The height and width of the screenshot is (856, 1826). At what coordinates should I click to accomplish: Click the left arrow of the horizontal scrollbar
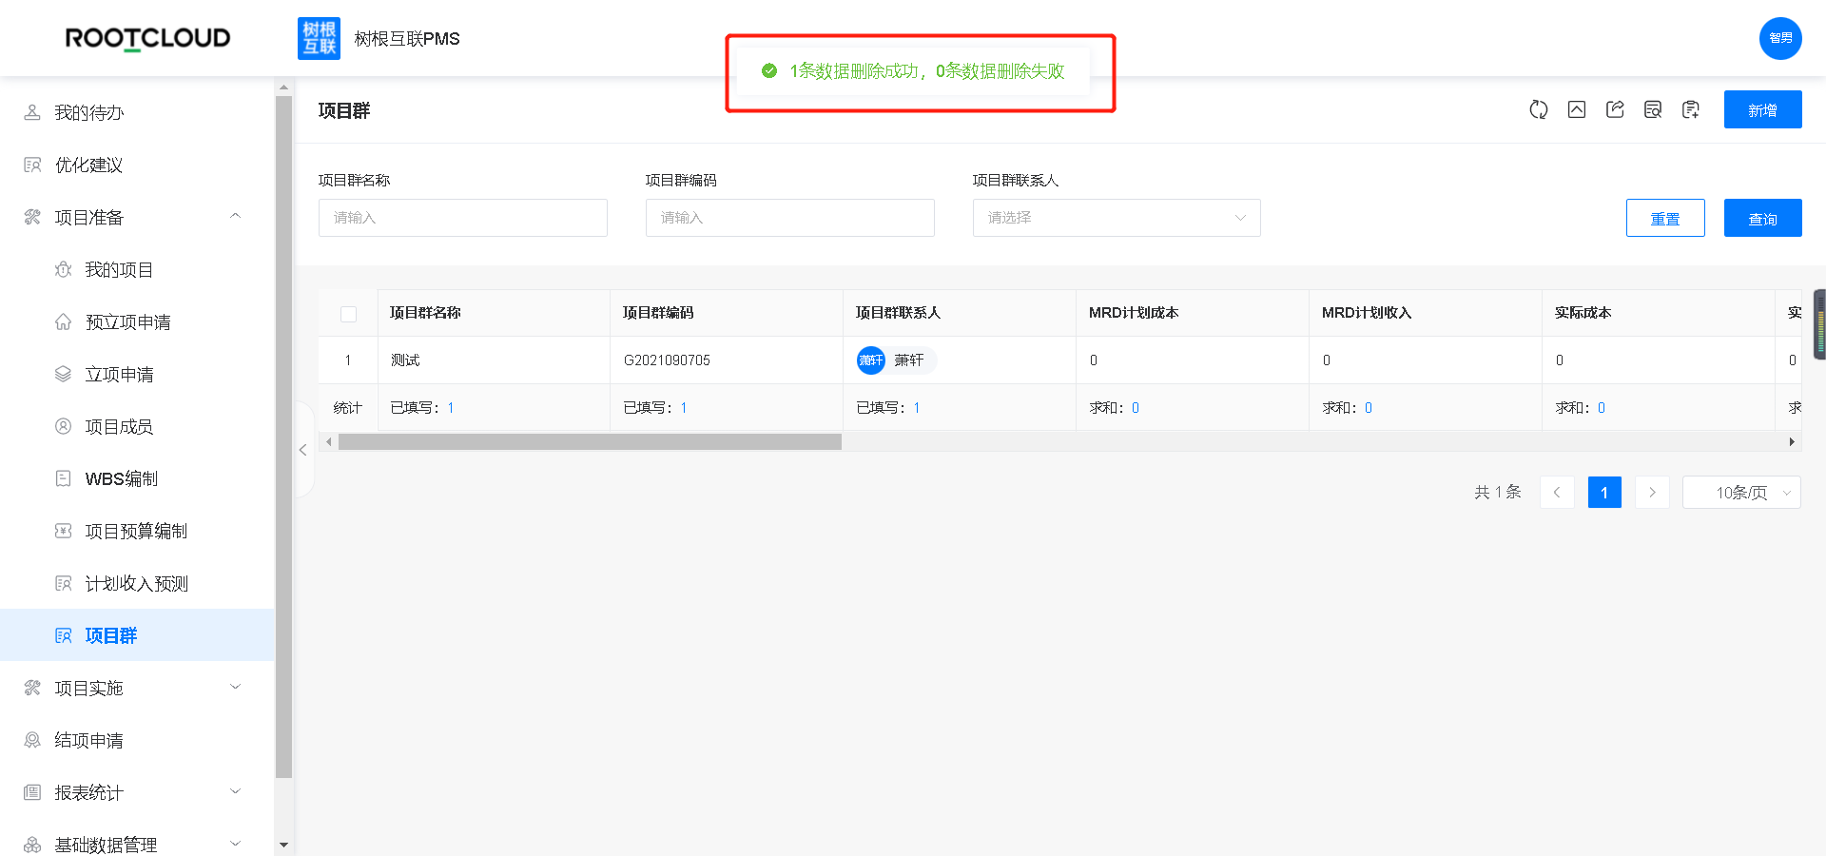pyautogui.click(x=329, y=441)
